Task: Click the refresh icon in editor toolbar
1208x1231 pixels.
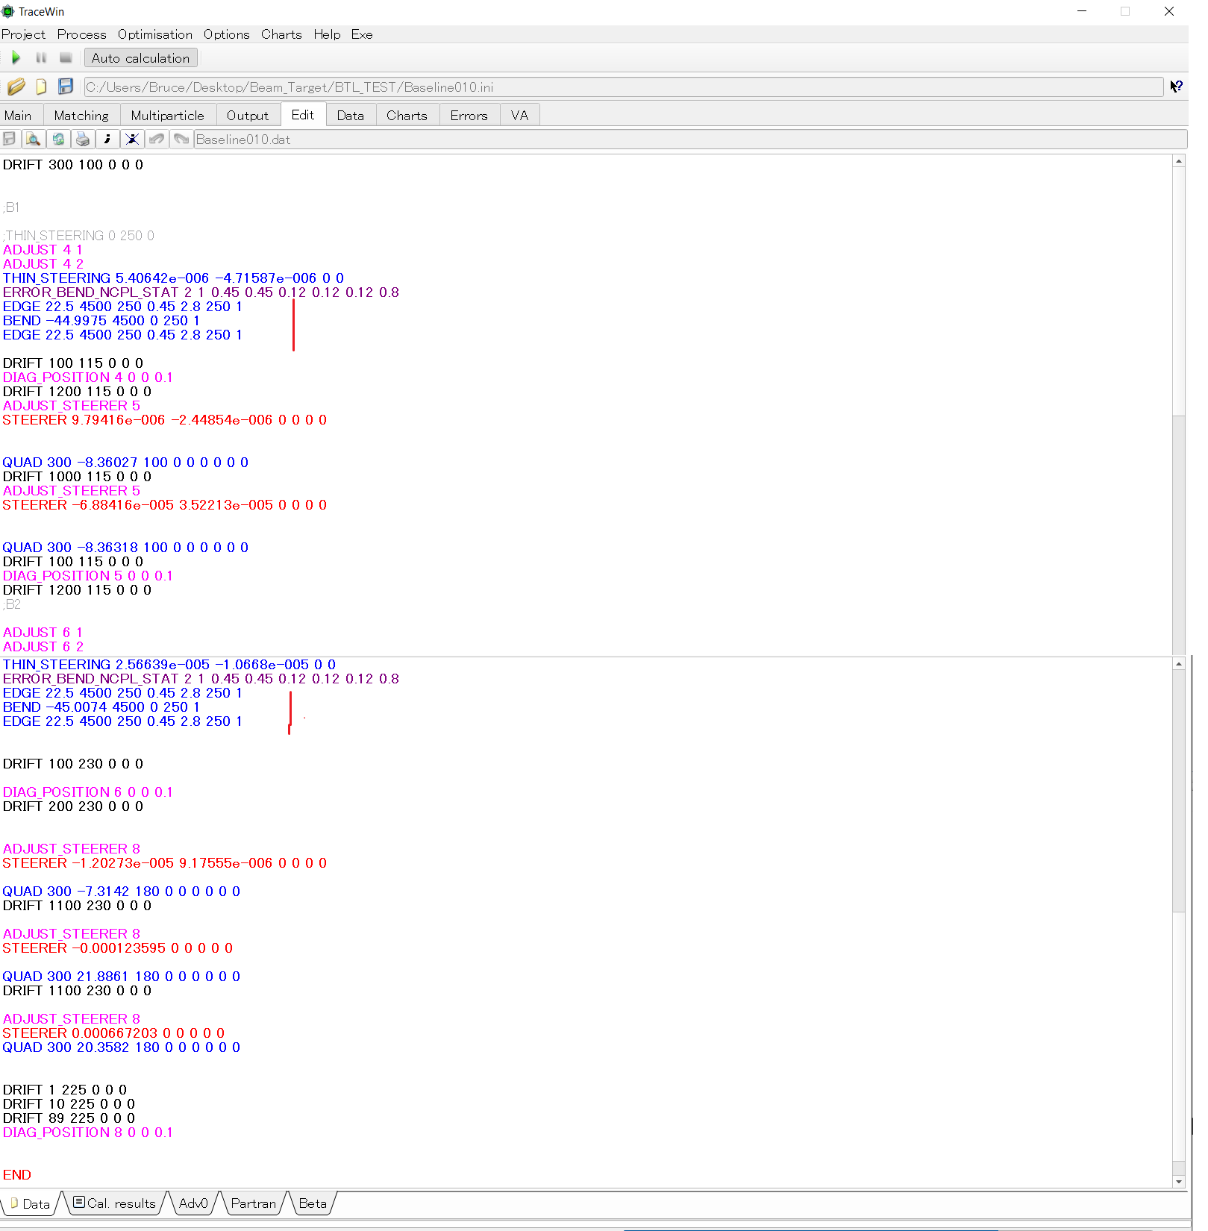Action: 58,139
